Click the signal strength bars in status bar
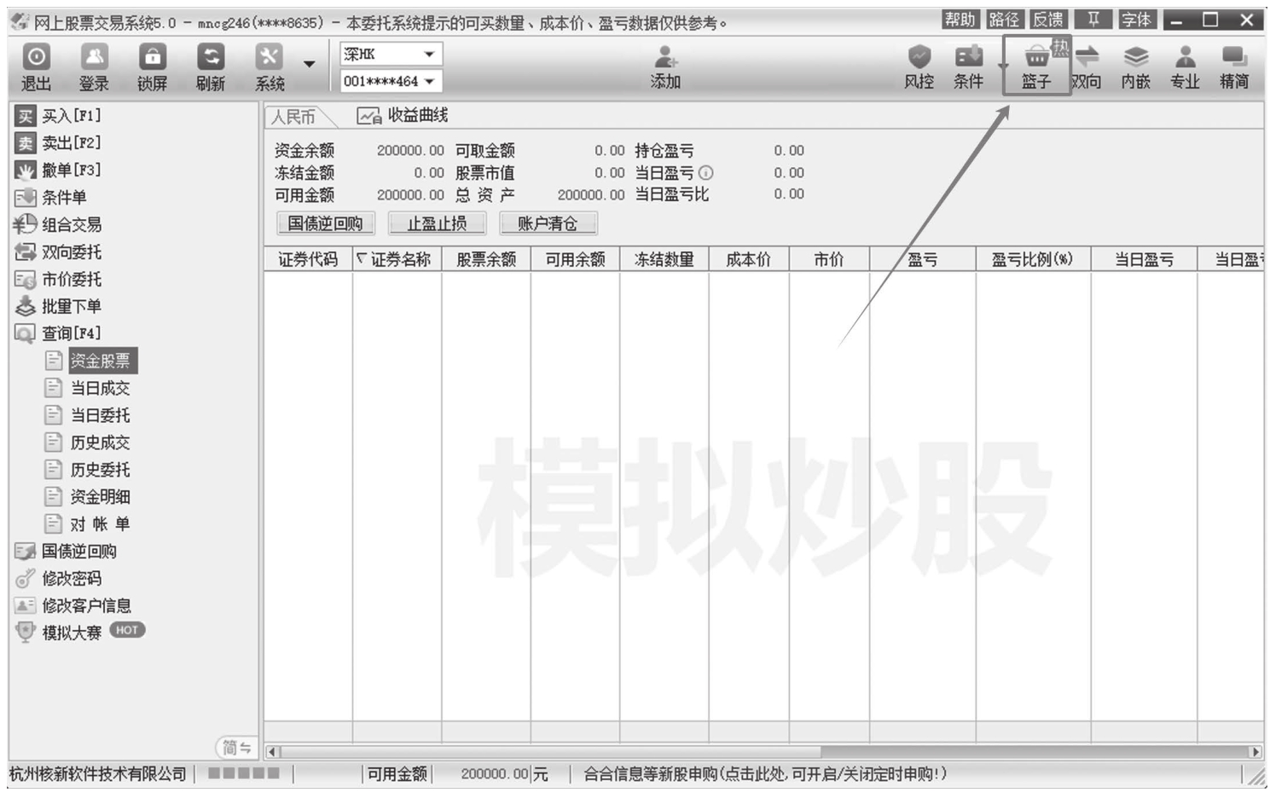The image size is (1270, 792). (x=244, y=773)
